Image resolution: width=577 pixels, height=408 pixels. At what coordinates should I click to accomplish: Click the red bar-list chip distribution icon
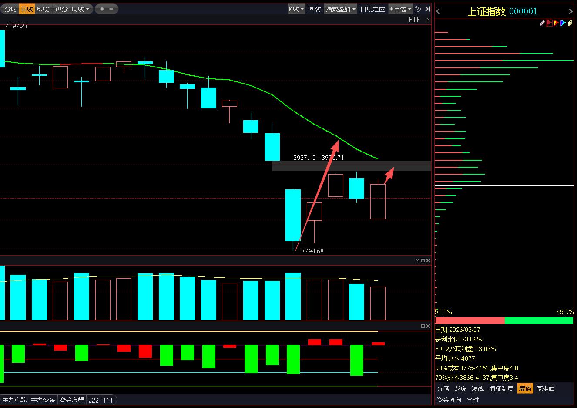tap(549, 23)
